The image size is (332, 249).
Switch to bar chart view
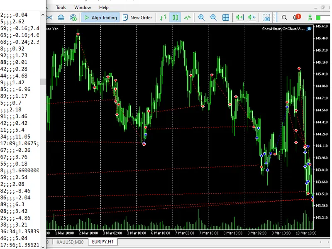point(163,17)
